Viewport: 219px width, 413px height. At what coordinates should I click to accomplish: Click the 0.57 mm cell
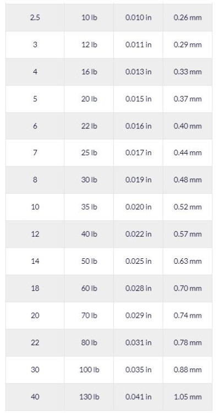(x=188, y=234)
